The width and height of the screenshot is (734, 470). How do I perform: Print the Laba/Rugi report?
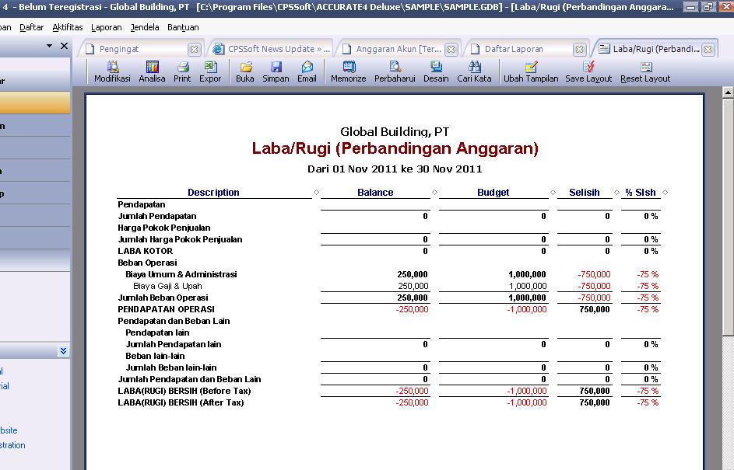click(x=181, y=72)
